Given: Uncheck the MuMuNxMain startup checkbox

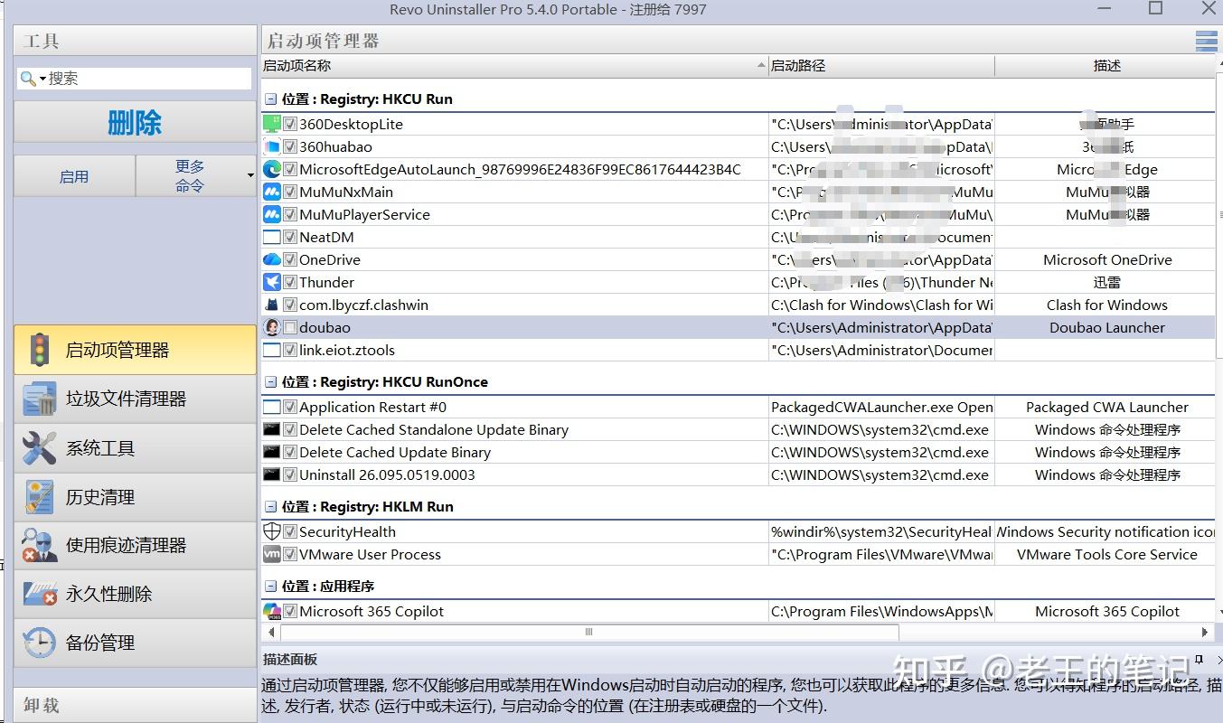Looking at the screenshot, I should pyautogui.click(x=290, y=192).
